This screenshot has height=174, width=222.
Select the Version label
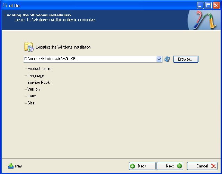34,89
